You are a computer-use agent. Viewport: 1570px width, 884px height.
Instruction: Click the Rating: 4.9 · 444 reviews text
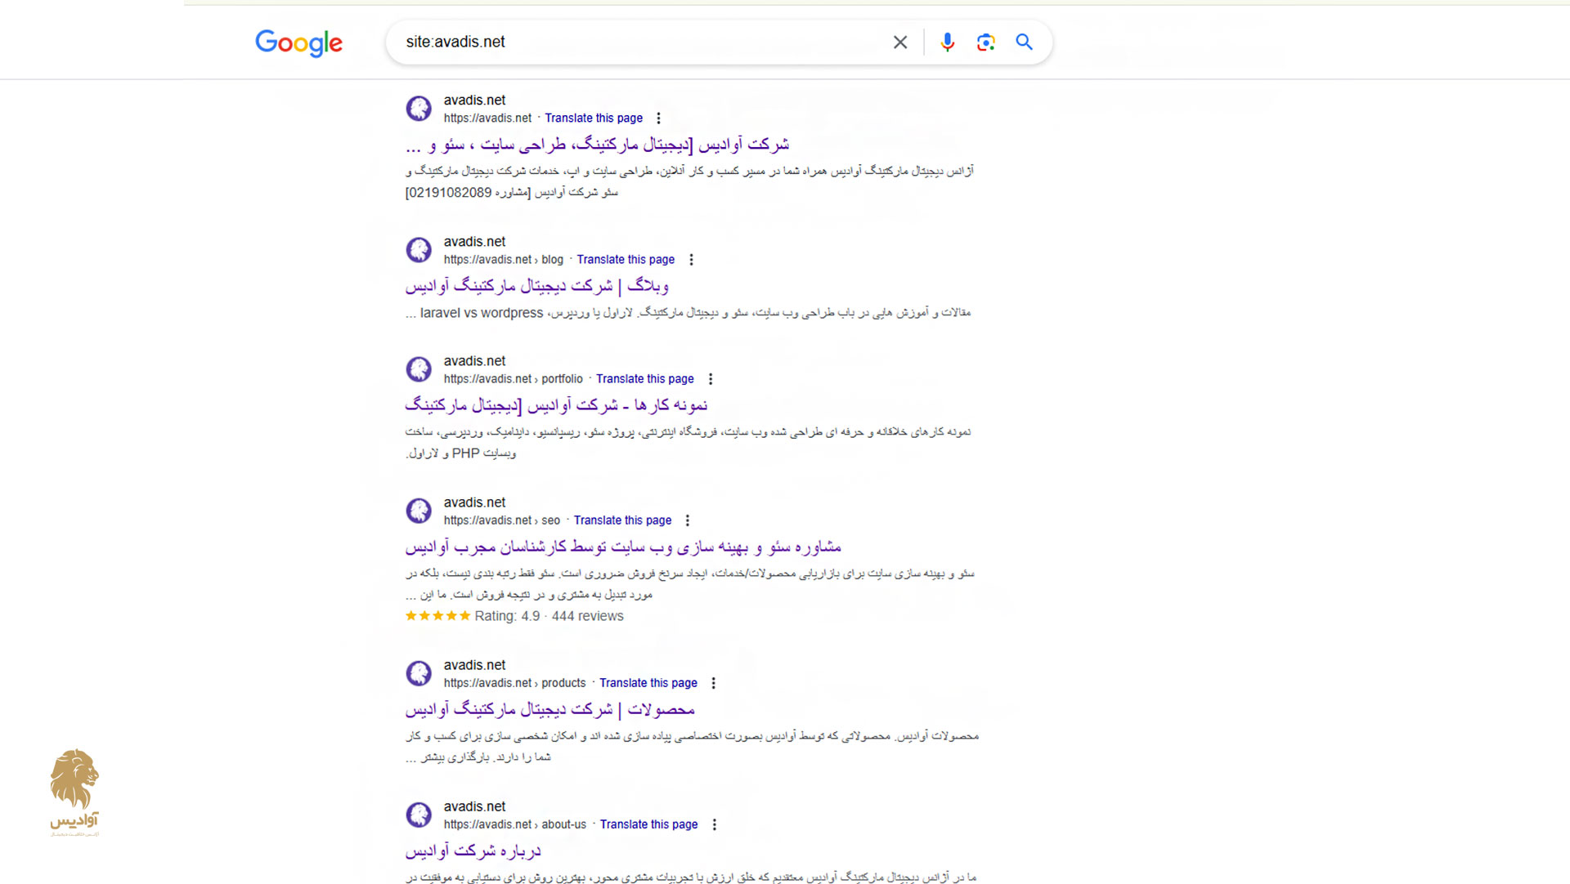[x=549, y=616]
